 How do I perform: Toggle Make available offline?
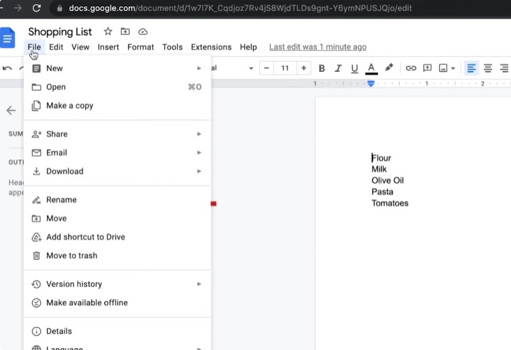click(117, 303)
